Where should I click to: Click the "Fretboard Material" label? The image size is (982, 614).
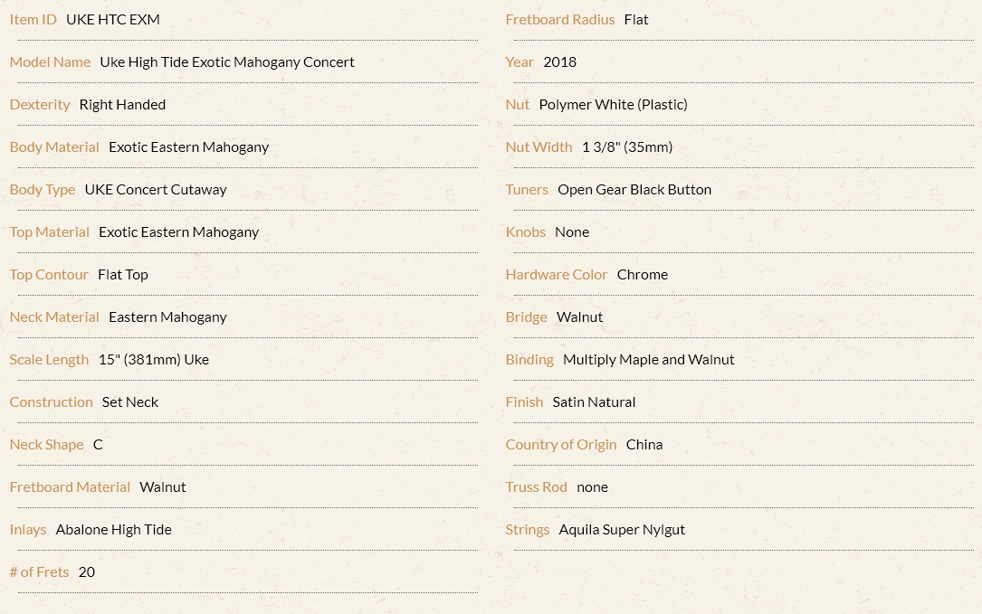(x=71, y=487)
